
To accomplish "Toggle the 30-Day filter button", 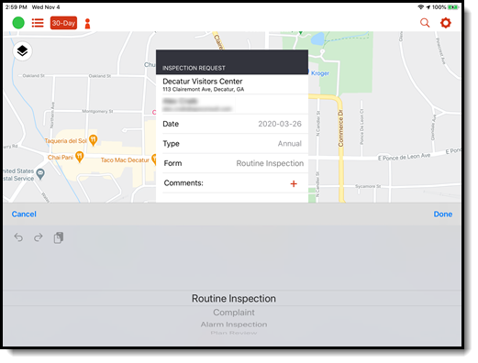I will (x=63, y=23).
